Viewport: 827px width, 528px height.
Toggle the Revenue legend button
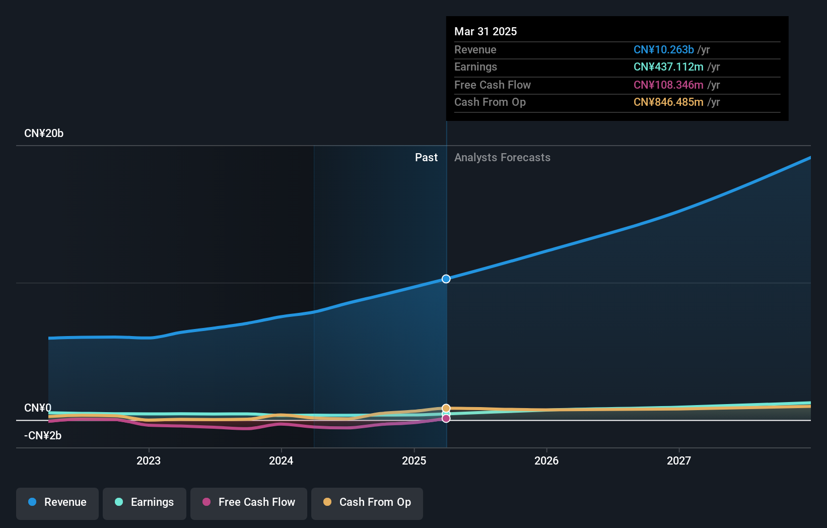point(57,503)
